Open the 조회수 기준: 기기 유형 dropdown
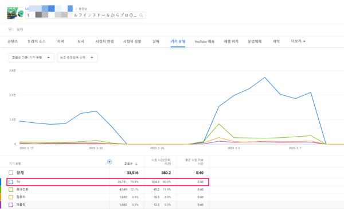This screenshot has width=344, height=209. [x=32, y=57]
